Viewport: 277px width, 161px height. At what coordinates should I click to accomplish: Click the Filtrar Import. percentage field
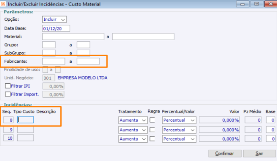coord(53,94)
